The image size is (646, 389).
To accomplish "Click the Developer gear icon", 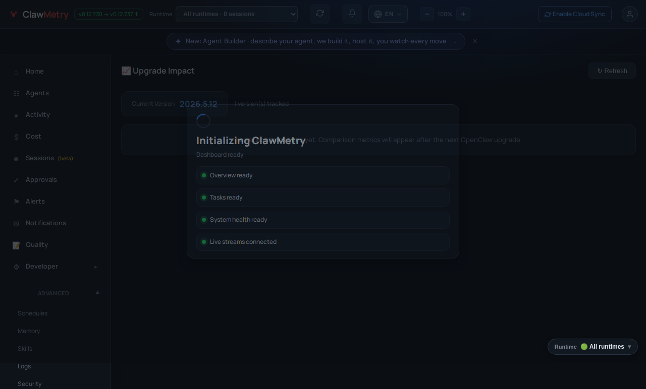I will click(16, 267).
